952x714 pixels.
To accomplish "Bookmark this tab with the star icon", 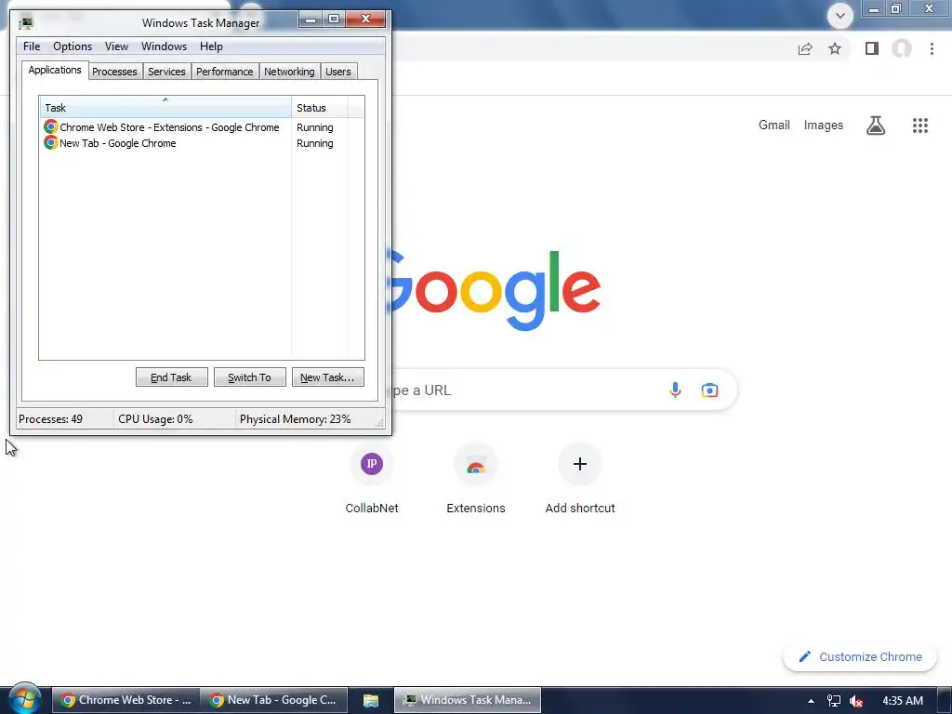I will click(x=835, y=48).
